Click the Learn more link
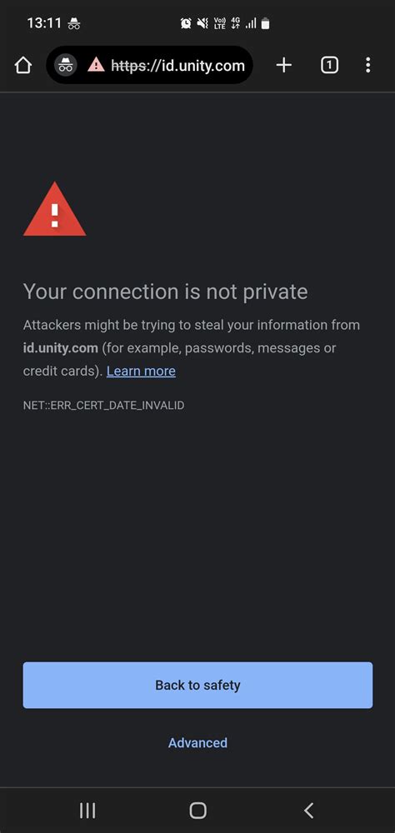This screenshot has width=395, height=833. point(141,371)
